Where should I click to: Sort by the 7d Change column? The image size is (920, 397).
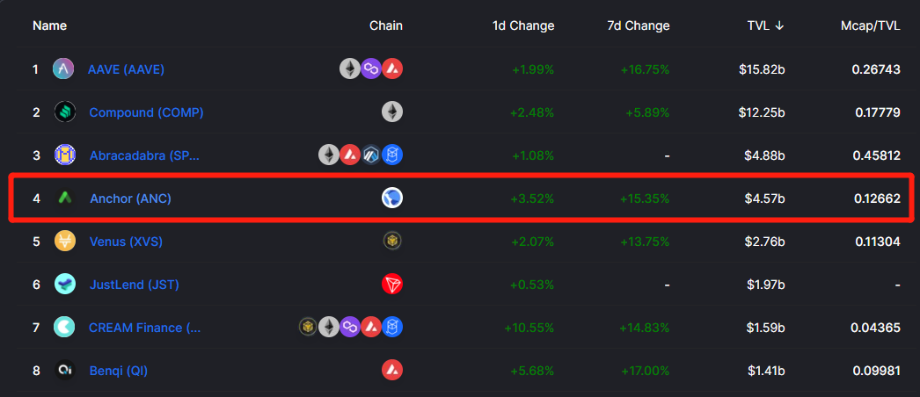[x=639, y=25]
